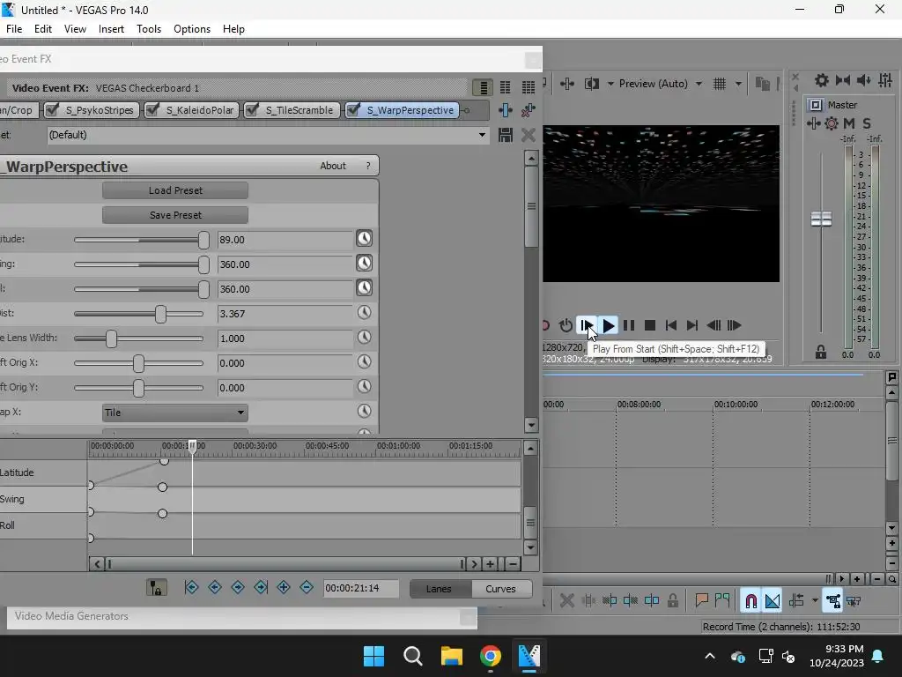Open Master bus audio properties gear
Image resolution: width=902 pixels, height=677 pixels.
pos(832,123)
